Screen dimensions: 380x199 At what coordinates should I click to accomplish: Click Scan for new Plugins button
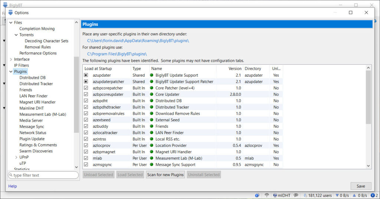[x=165, y=175]
